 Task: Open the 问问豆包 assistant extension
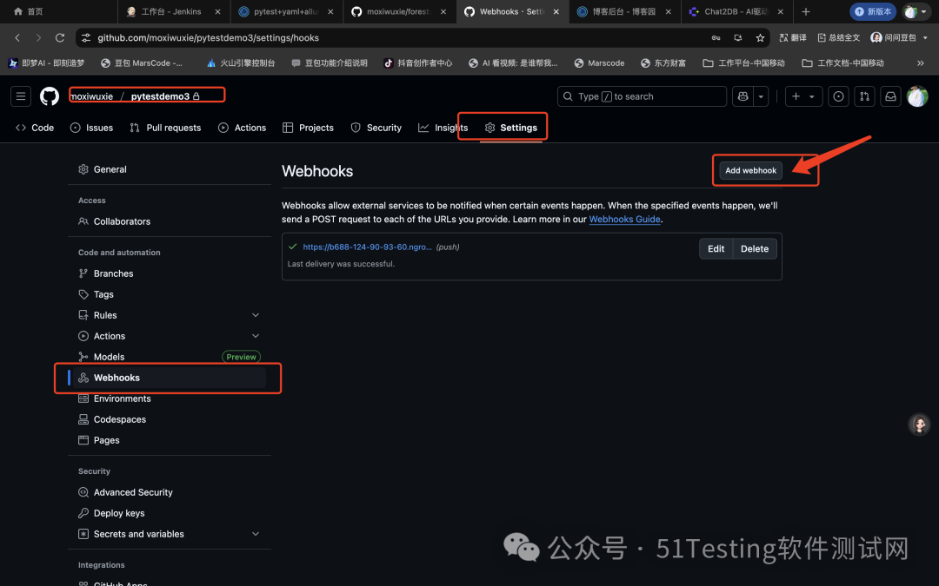tap(893, 37)
